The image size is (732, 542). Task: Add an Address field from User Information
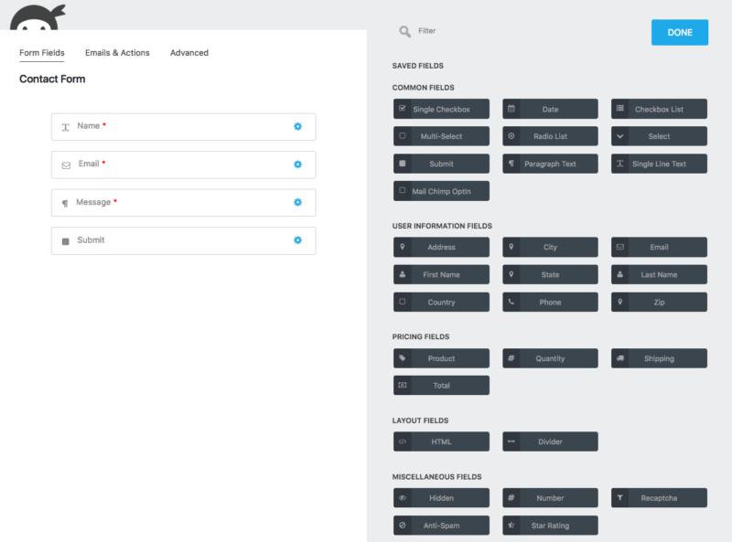tap(442, 247)
